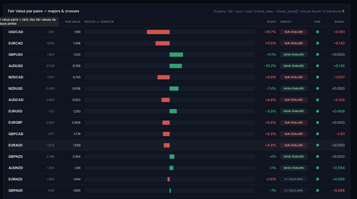
Task: Click the +0.865 signal in EURNZD row
Action: tap(338, 179)
